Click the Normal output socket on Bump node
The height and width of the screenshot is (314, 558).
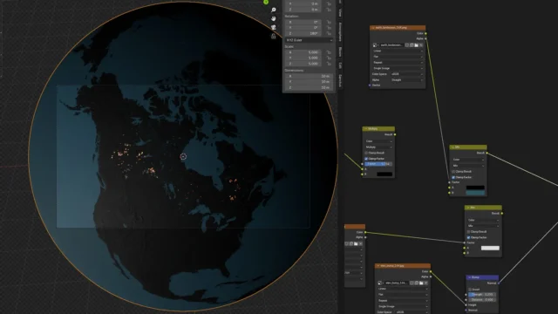click(x=499, y=283)
